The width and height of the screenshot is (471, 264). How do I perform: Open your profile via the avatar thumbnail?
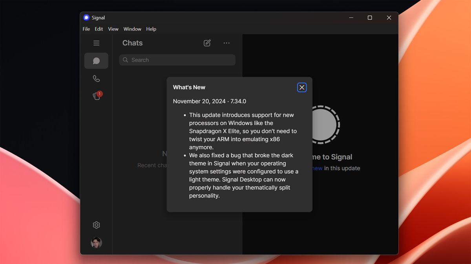pos(97,242)
